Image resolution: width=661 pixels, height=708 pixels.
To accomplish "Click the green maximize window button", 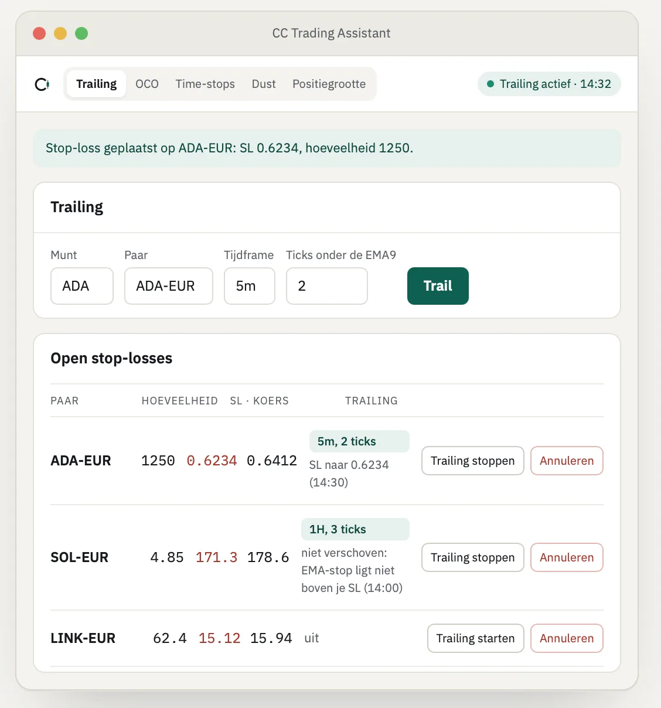I will (81, 33).
